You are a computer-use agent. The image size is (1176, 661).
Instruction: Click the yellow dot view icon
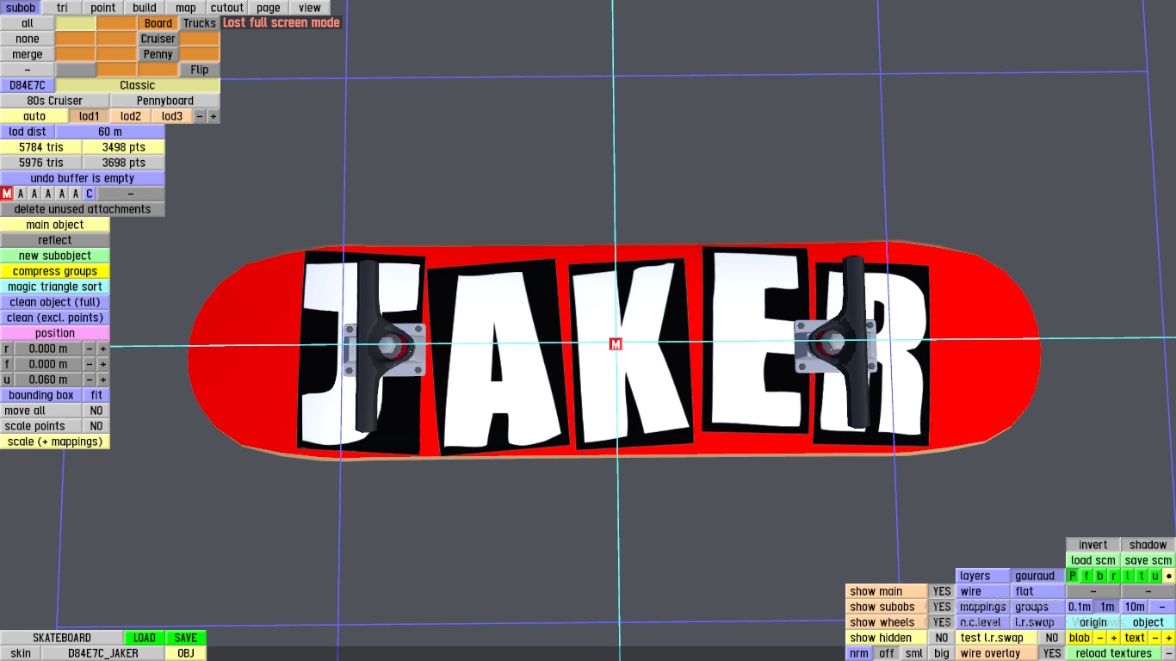click(1169, 576)
